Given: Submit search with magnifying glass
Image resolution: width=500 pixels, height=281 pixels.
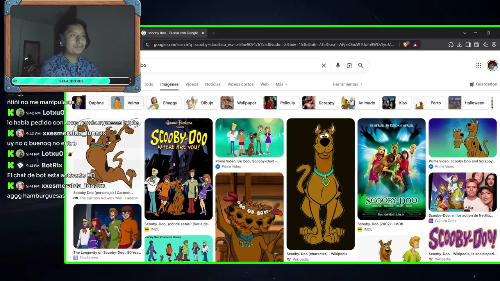Looking at the screenshot, I should [x=361, y=66].
